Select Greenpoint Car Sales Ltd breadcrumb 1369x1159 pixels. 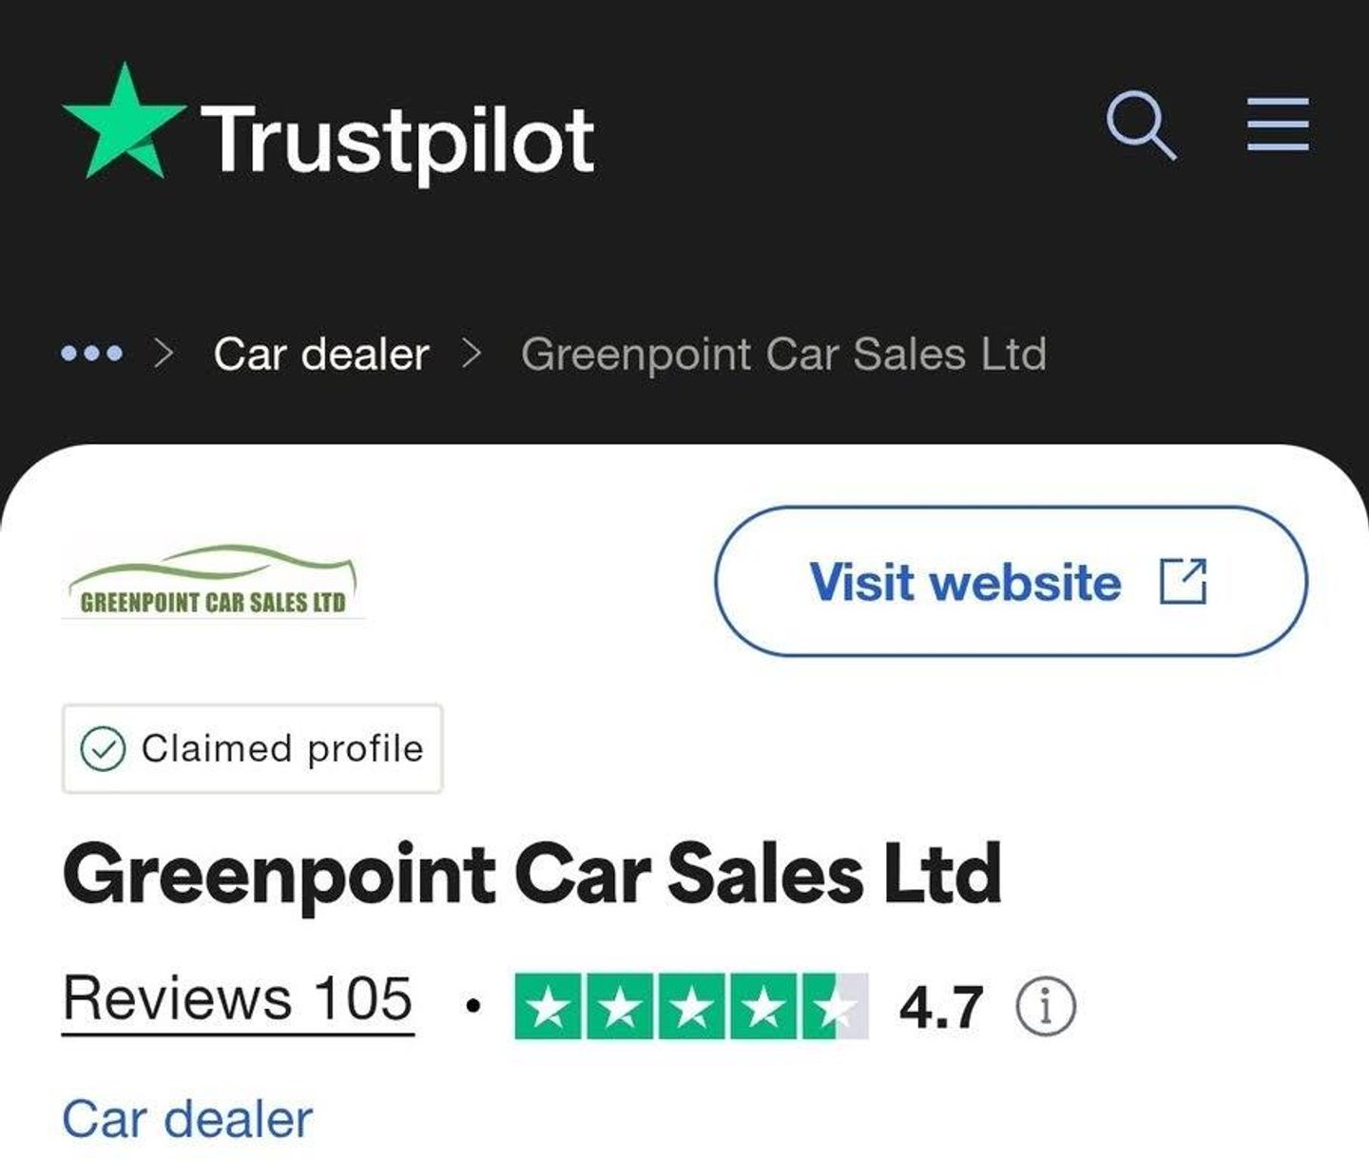783,355
